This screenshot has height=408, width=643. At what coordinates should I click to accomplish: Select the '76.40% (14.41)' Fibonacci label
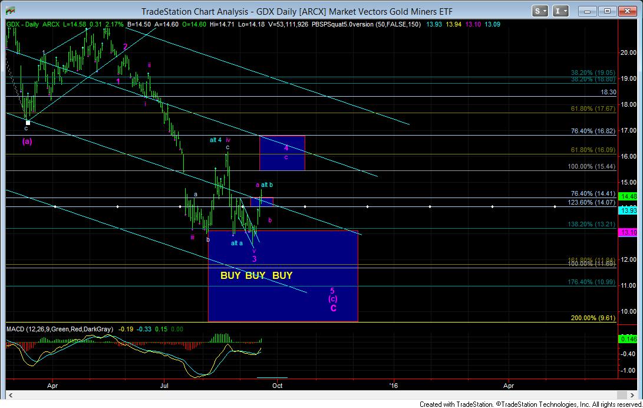(x=593, y=193)
